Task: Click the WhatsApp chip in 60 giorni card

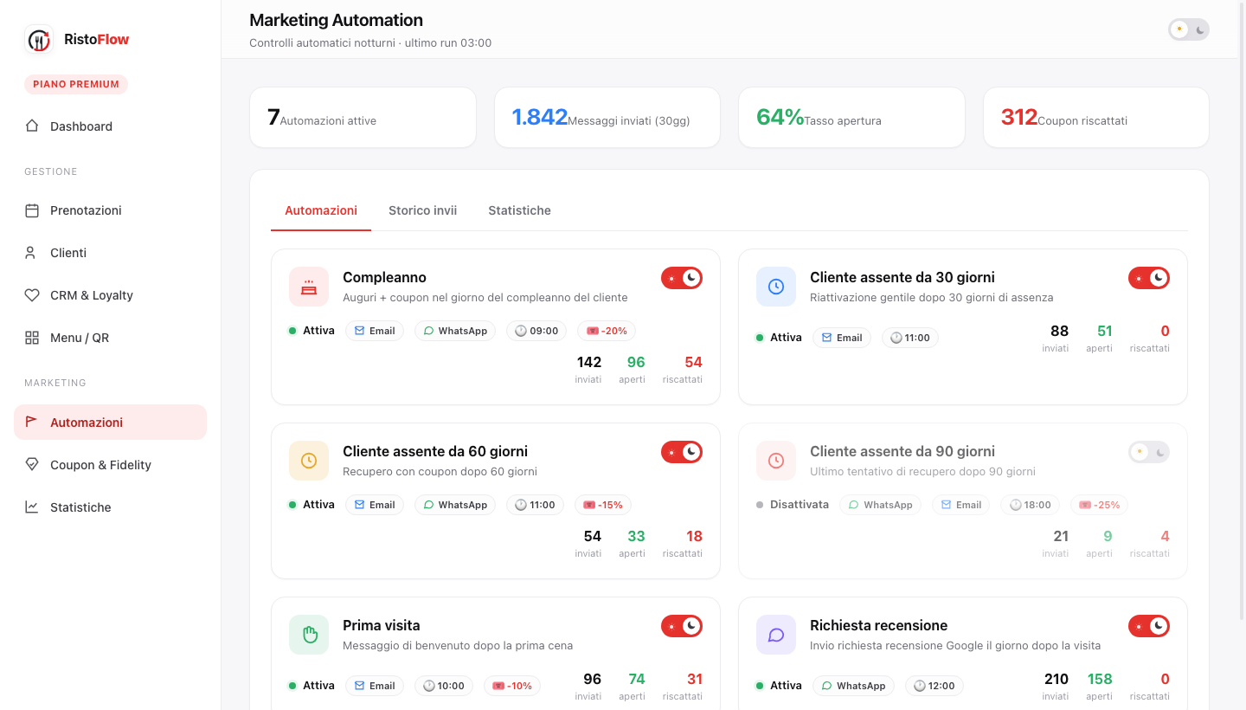Action: coord(455,505)
